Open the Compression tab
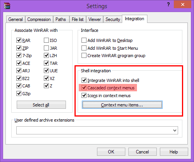This screenshot has width=194, height=162. (x=39, y=19)
